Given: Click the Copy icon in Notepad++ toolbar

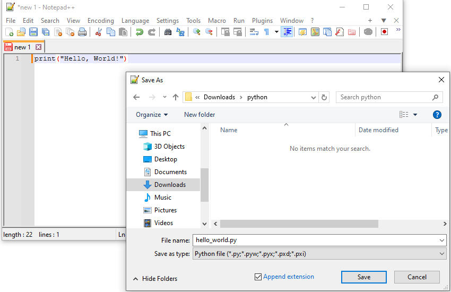Looking at the screenshot, I should click(x=111, y=32).
